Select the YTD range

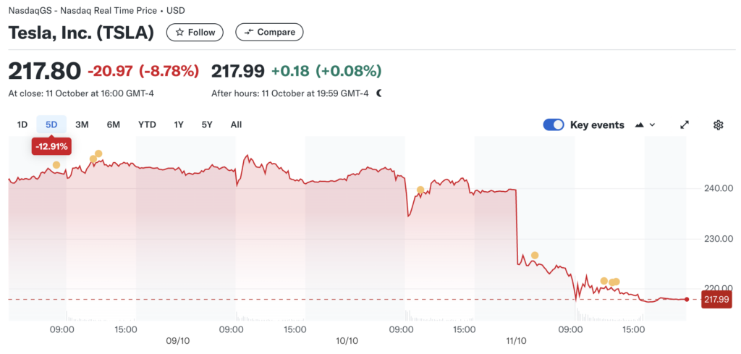click(147, 125)
